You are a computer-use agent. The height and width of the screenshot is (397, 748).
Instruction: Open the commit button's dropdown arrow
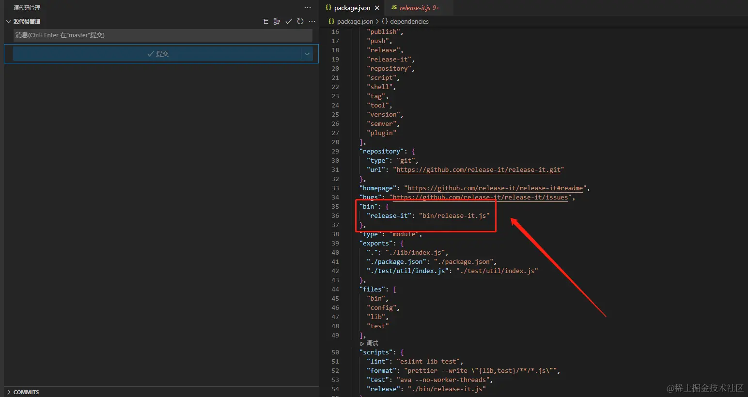pyautogui.click(x=307, y=54)
